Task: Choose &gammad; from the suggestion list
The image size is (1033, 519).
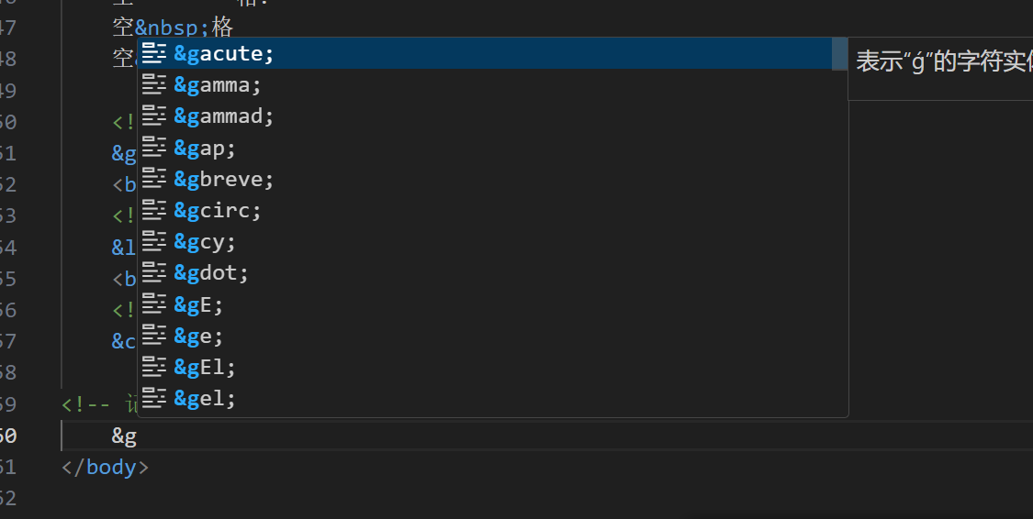Action: [x=492, y=116]
